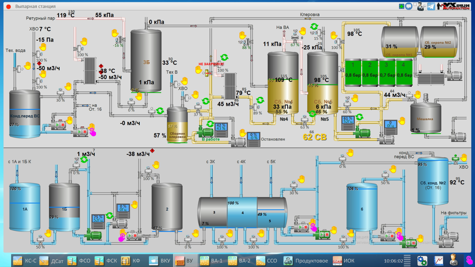Image resolution: width=475 pixels, height=267 pixels.
Task: Select the stopped pump labeled Остановлен
Action: [x=238, y=142]
